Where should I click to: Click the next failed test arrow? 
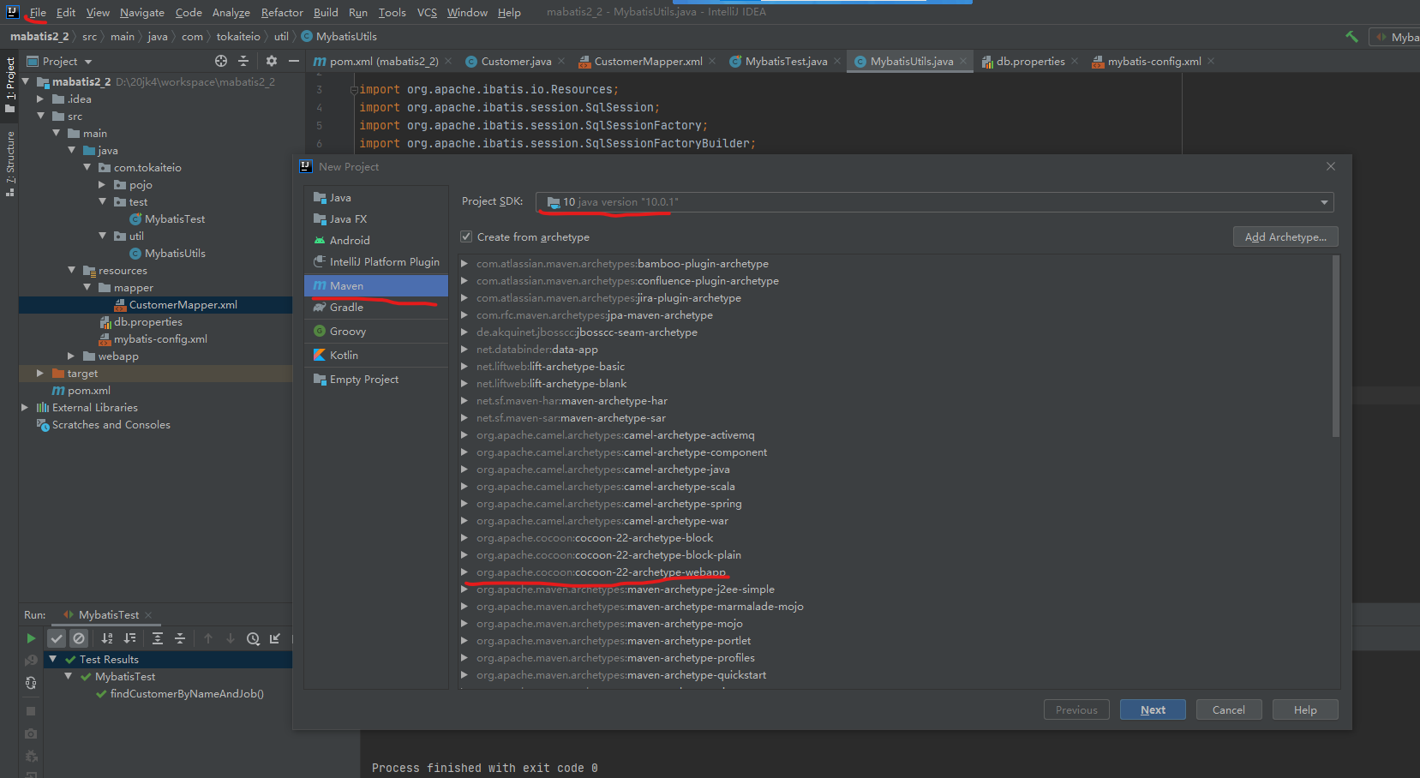point(231,638)
